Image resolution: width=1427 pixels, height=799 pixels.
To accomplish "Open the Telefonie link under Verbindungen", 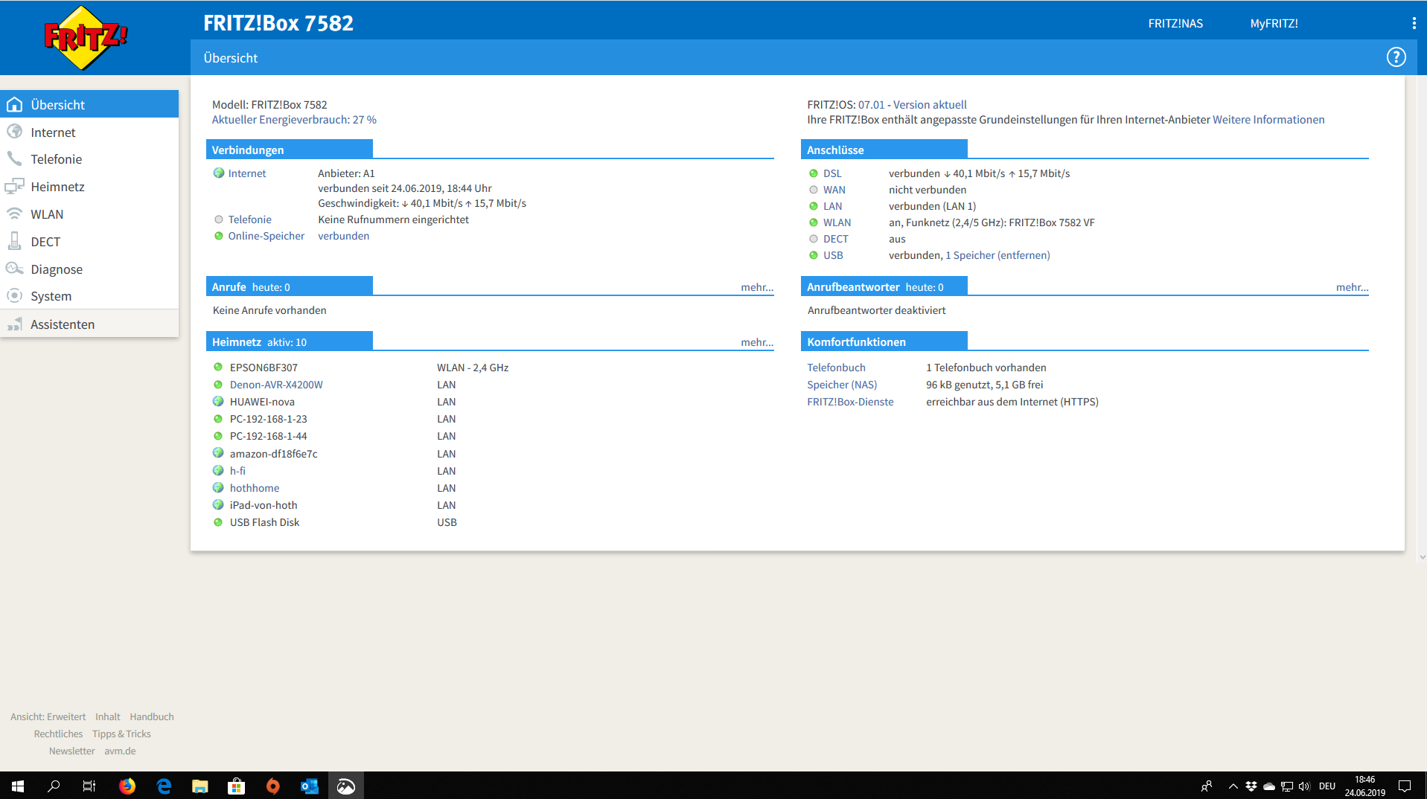I will click(x=249, y=219).
